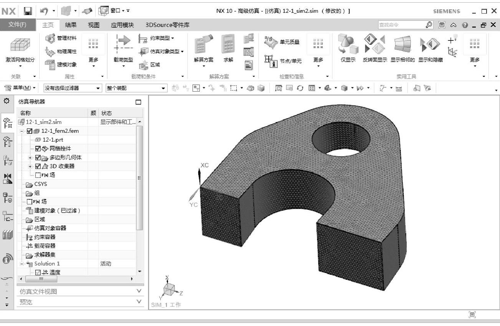Open Manage Materials (管理材料) tool

click(50, 38)
